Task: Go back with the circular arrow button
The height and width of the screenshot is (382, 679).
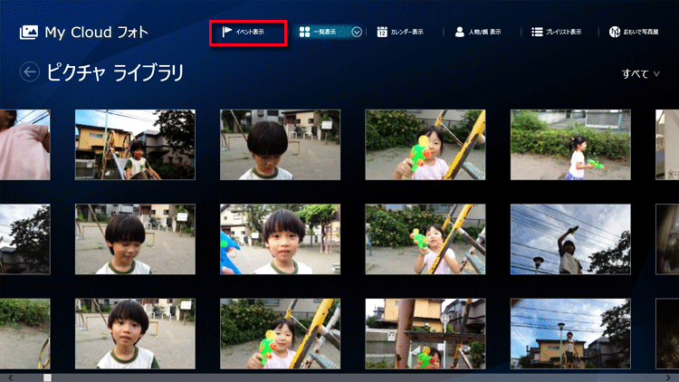Action: [30, 72]
